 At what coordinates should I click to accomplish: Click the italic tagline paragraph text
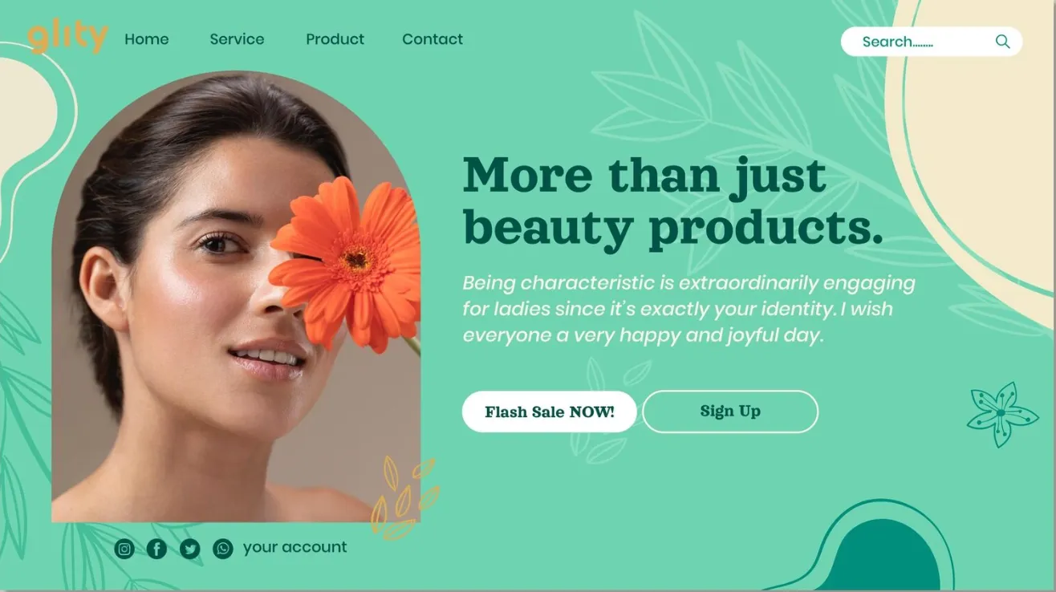(x=688, y=309)
